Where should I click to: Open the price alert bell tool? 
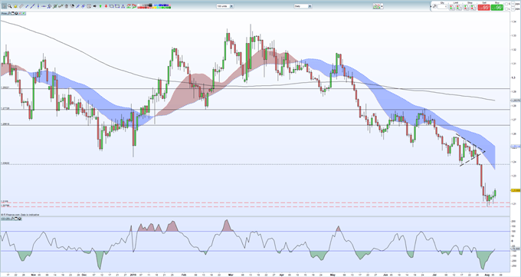[x=15, y=6]
